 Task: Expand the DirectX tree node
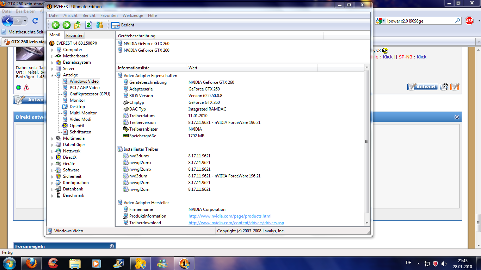(x=53, y=158)
